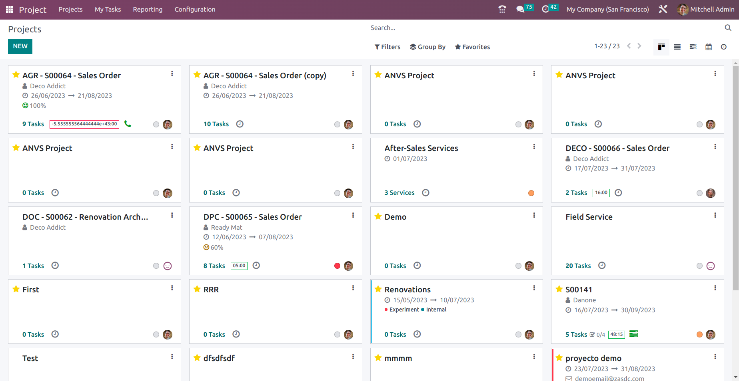The image size is (739, 381).
Task: Click the red status bubble on DPC - S00065
Action: pos(337,266)
